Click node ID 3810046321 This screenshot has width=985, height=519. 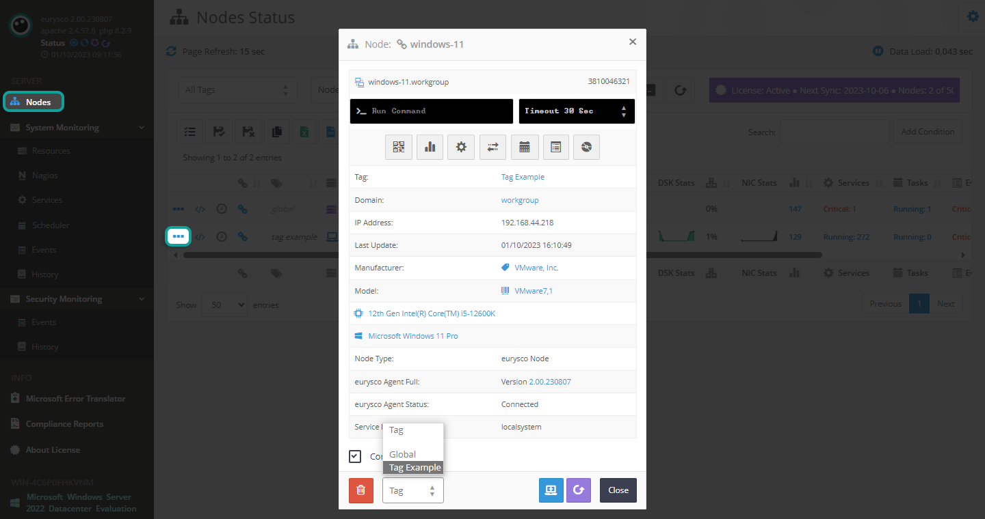point(609,81)
